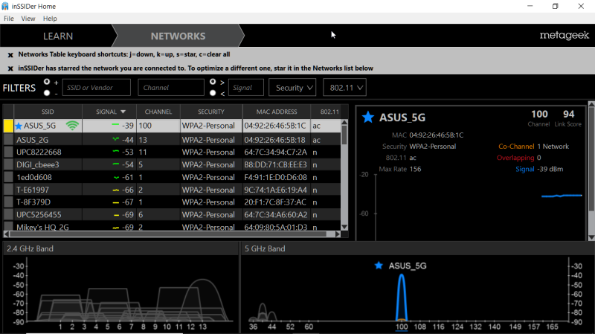Select the less-than signal filter radio

tap(213, 93)
